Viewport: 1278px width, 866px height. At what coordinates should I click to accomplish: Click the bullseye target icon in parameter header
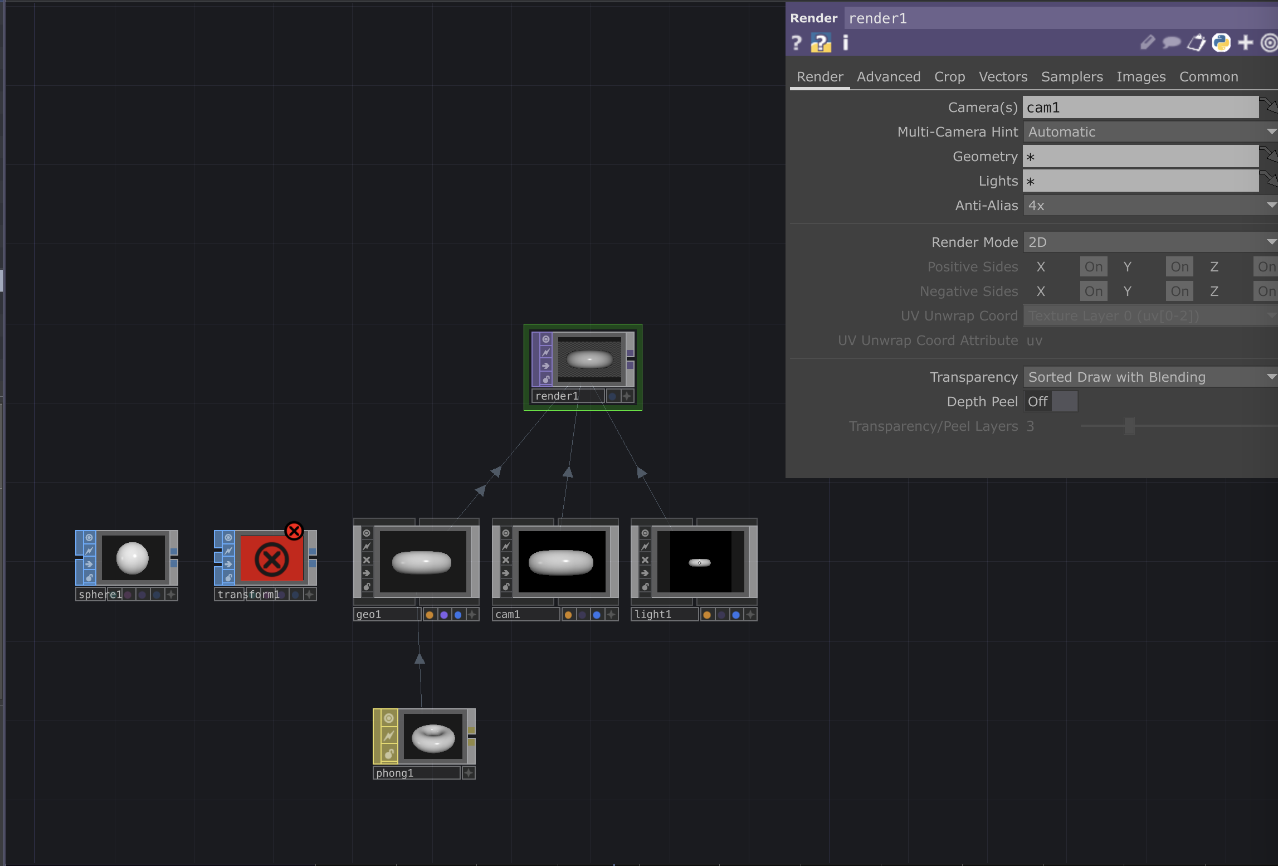(1270, 43)
